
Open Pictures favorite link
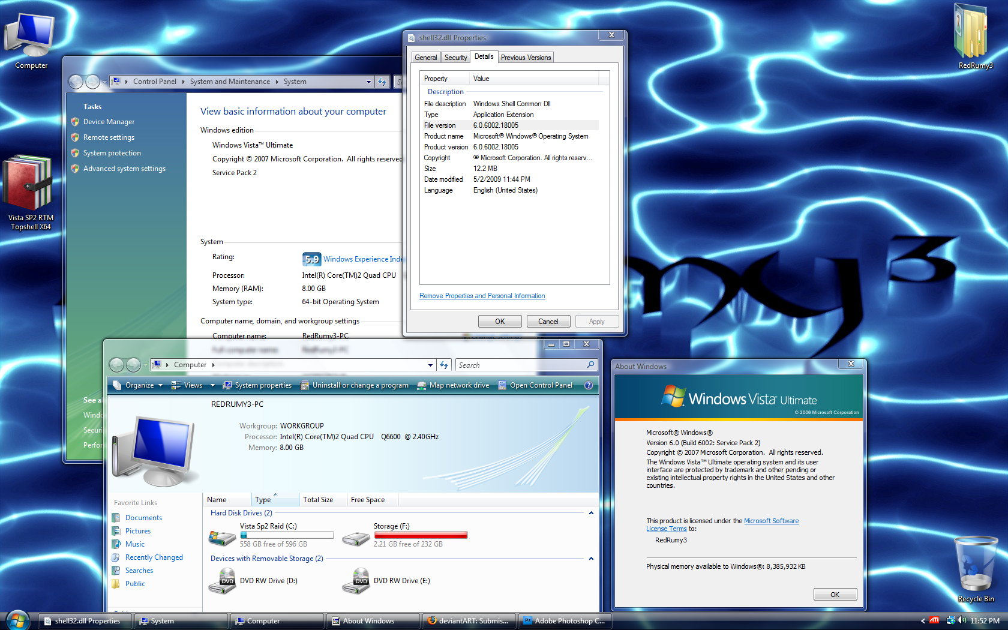[138, 531]
